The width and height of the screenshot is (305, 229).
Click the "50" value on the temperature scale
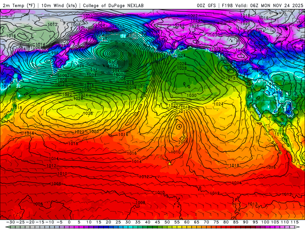(167, 222)
